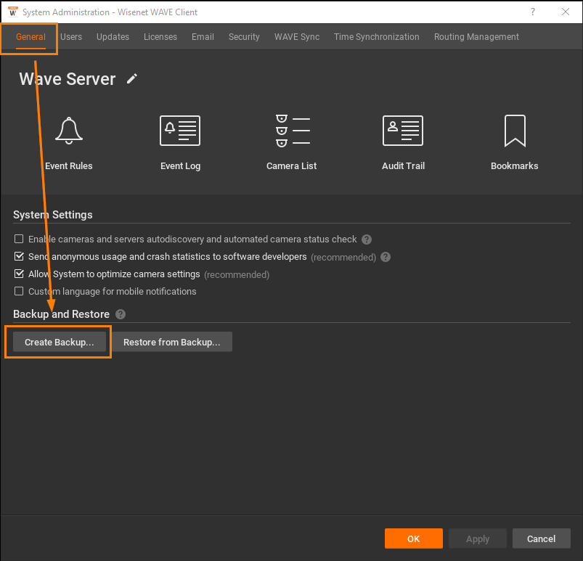Close the System Administration dialog
The image size is (583, 561).
point(566,12)
